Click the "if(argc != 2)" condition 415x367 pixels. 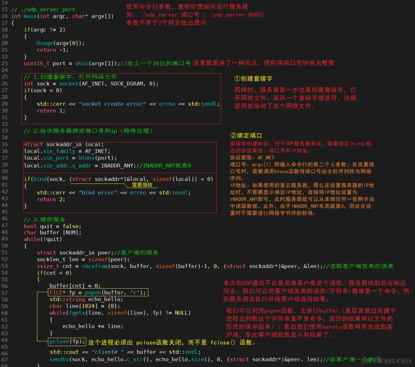(45, 30)
